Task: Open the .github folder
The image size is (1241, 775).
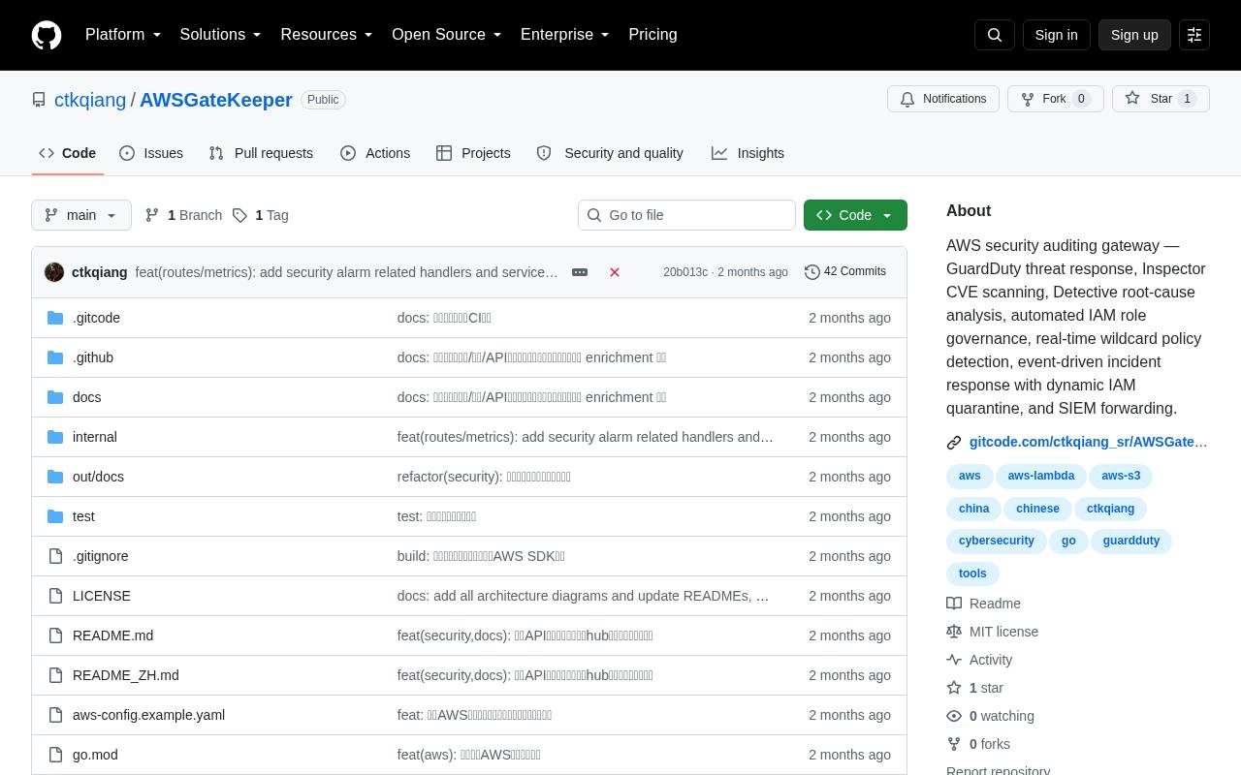Action: (x=93, y=357)
